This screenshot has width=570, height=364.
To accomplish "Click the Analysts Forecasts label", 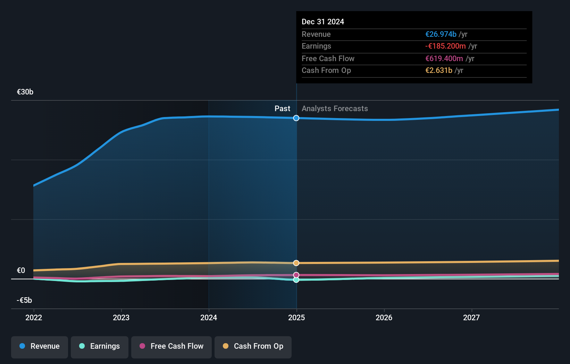I will coord(335,109).
